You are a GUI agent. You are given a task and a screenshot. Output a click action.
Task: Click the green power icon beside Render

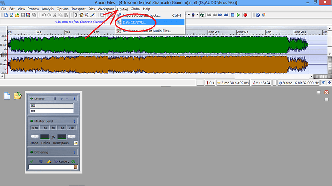[x=73, y=161]
